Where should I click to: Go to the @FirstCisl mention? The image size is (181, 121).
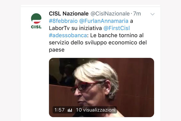(116, 28)
